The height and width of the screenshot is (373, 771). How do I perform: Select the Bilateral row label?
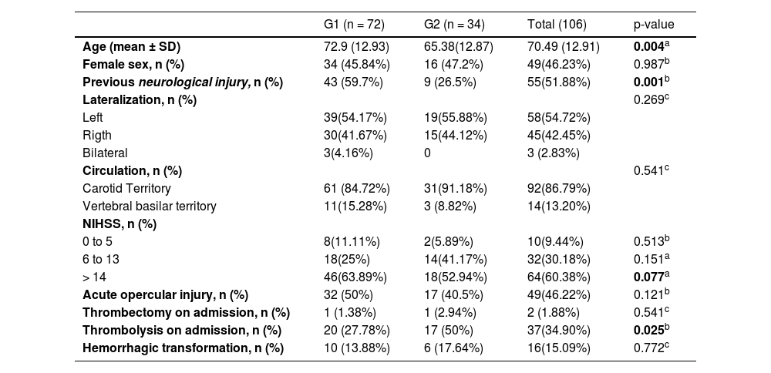(105, 153)
